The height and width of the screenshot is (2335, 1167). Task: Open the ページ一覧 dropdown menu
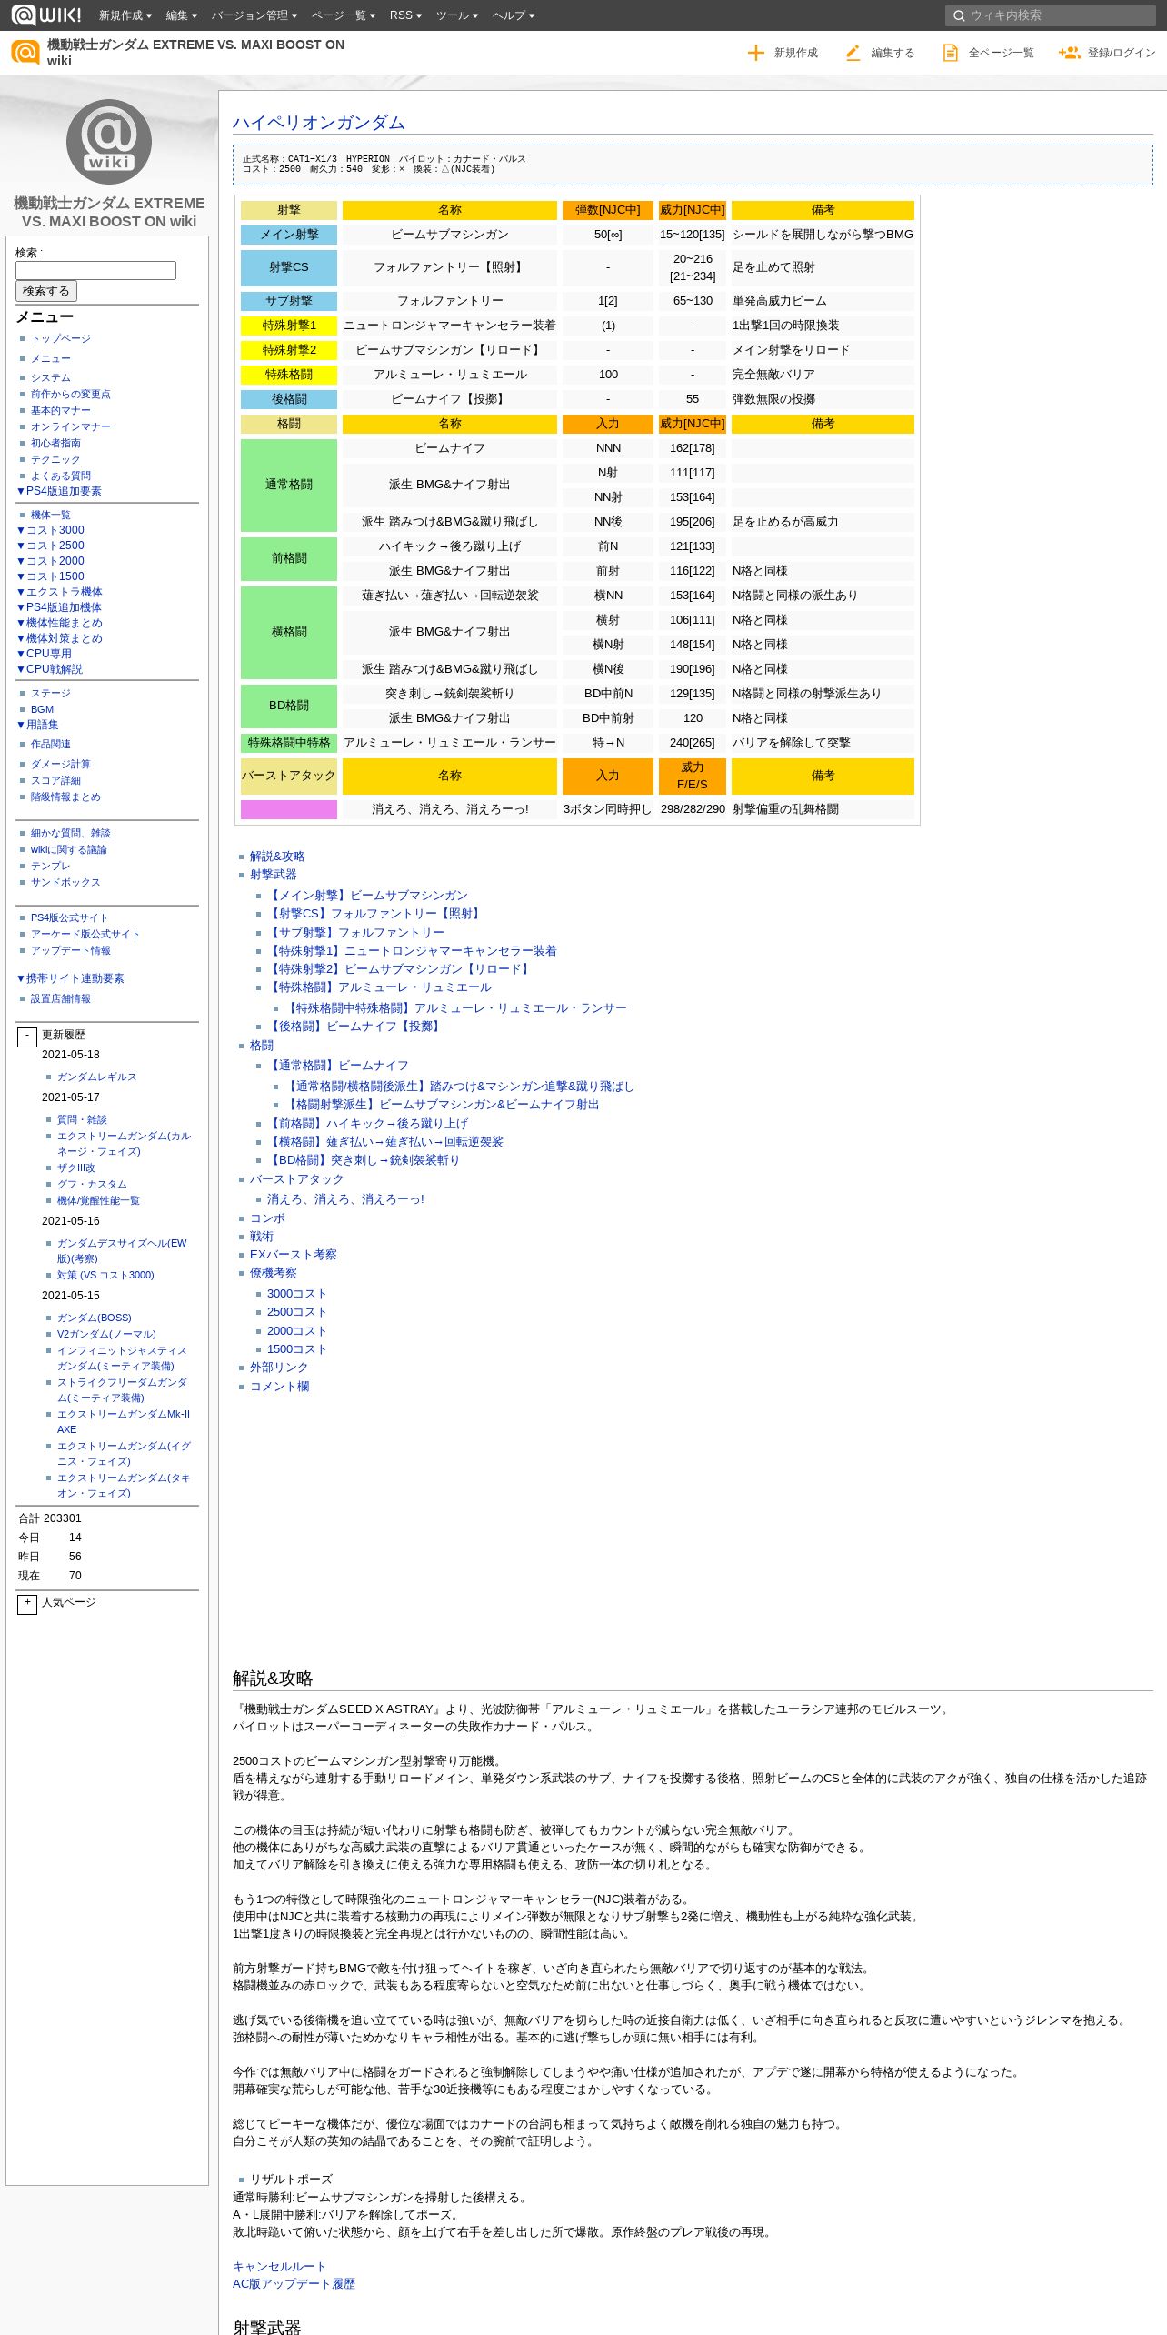(343, 15)
